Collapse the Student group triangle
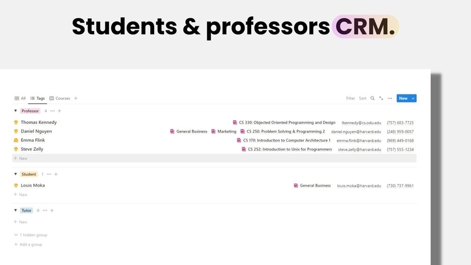The height and width of the screenshot is (265, 471). pyautogui.click(x=15, y=174)
